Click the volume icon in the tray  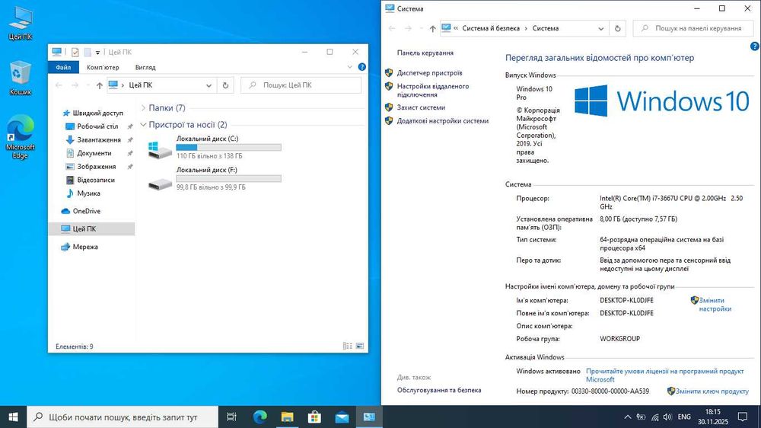coord(667,417)
